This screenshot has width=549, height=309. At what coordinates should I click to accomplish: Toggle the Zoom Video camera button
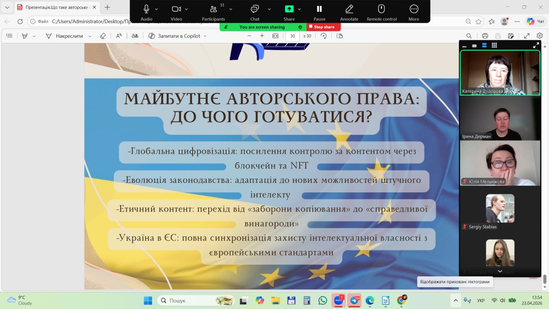176,9
